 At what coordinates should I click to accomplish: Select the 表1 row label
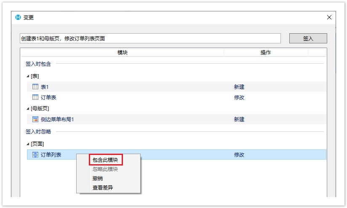click(x=45, y=87)
